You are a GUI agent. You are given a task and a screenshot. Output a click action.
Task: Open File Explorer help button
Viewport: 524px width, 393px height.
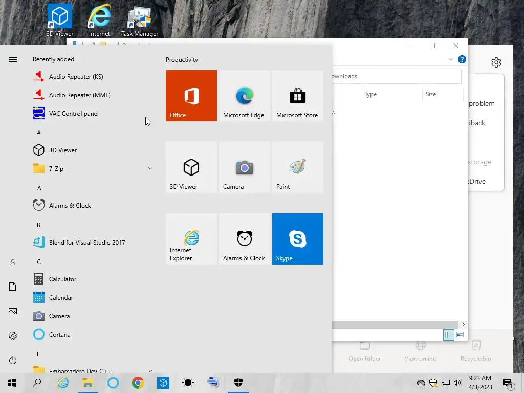pyautogui.click(x=462, y=59)
